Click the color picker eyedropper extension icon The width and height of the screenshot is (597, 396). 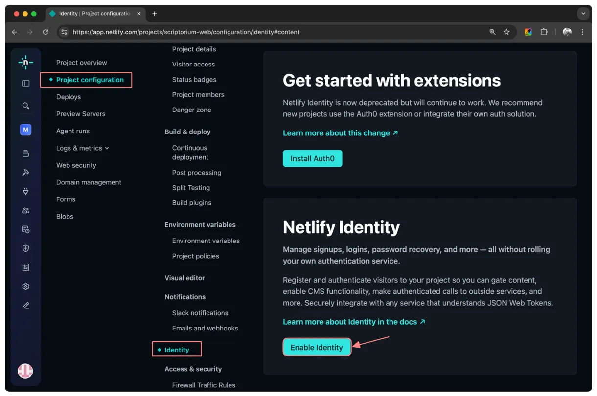point(528,32)
